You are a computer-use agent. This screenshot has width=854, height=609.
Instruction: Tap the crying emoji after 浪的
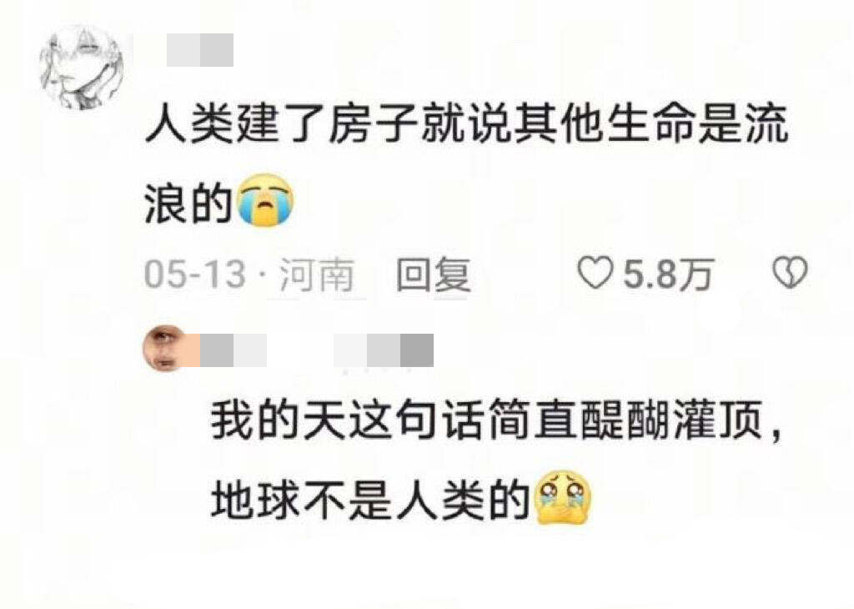pyautogui.click(x=267, y=199)
